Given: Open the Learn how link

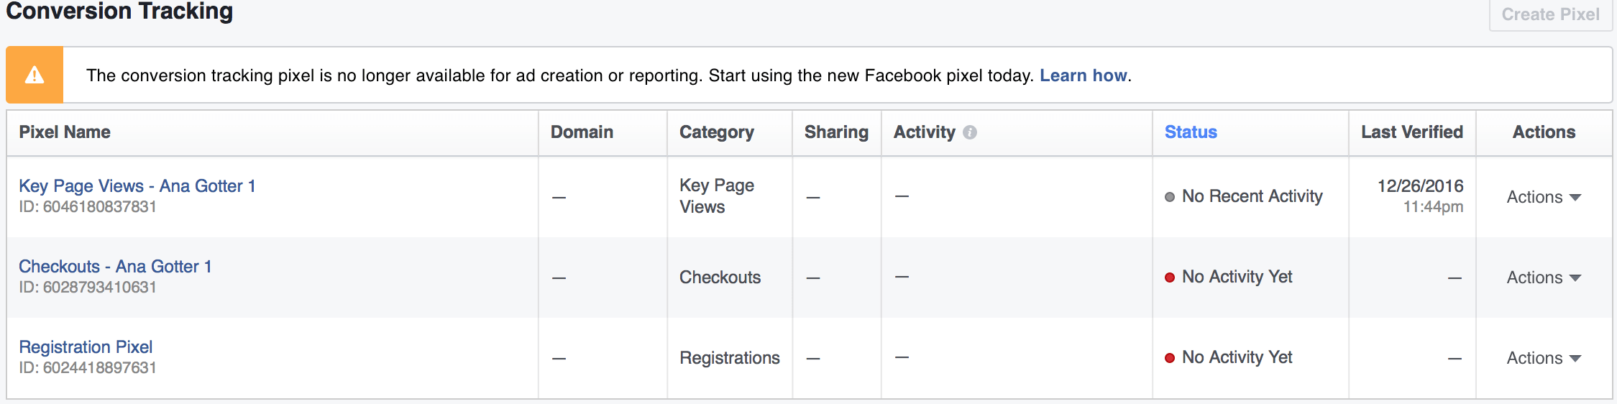Looking at the screenshot, I should (x=1084, y=75).
